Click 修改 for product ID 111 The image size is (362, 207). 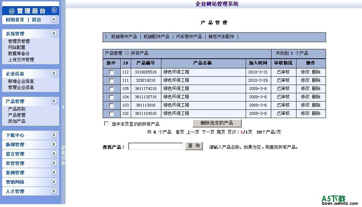[x=305, y=80]
